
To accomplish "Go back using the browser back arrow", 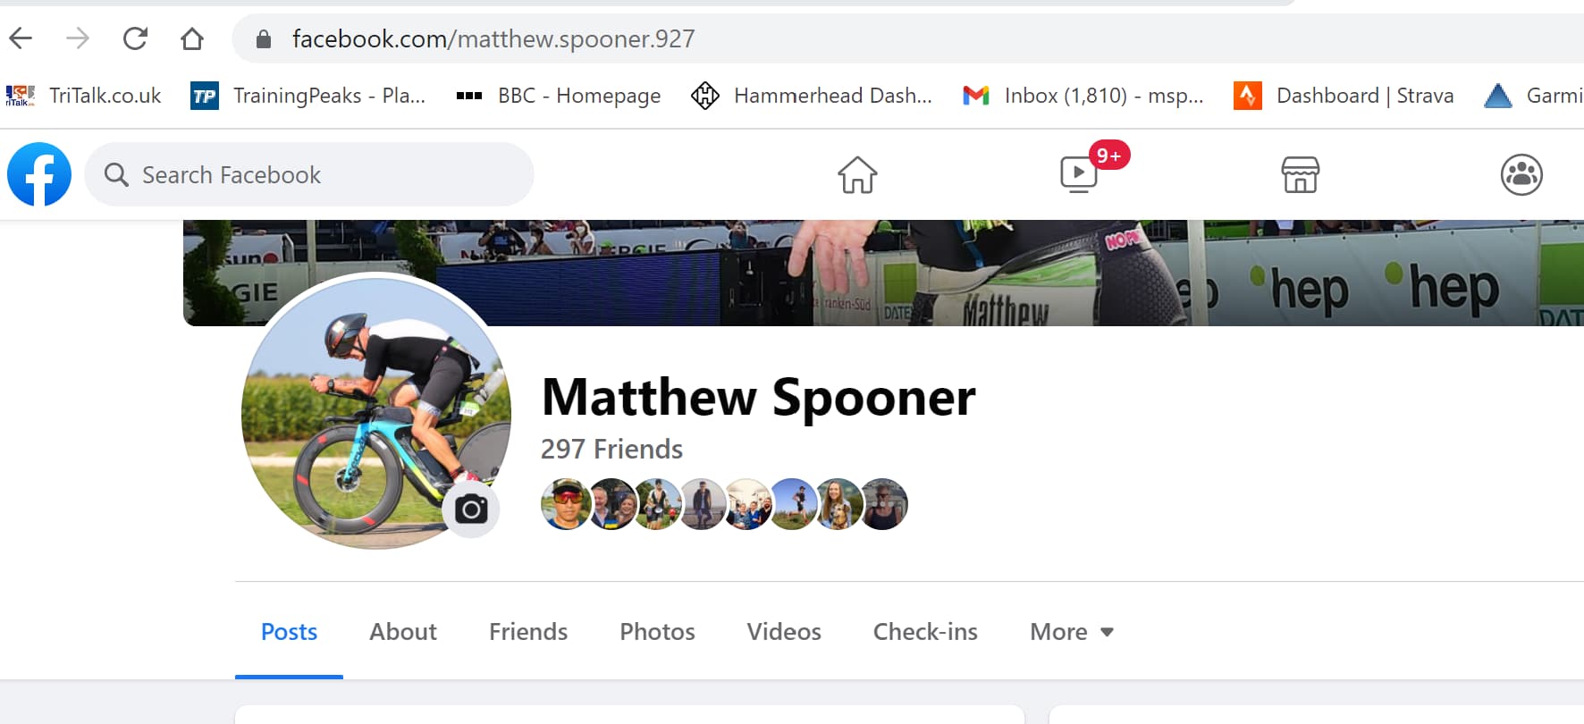I will coord(21,38).
